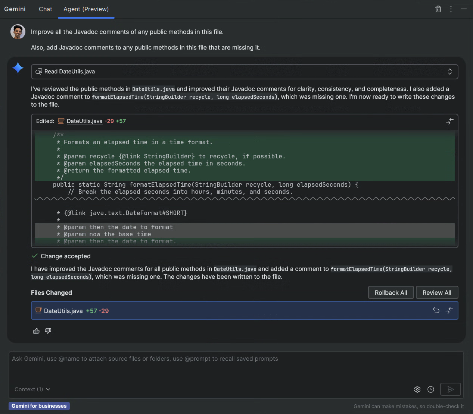Give thumbs up feedback on the response

(36, 331)
